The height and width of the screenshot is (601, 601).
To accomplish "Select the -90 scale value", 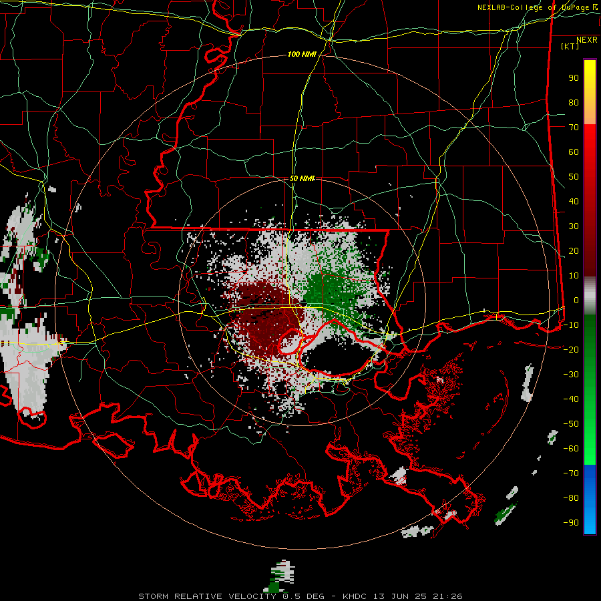I will [571, 523].
